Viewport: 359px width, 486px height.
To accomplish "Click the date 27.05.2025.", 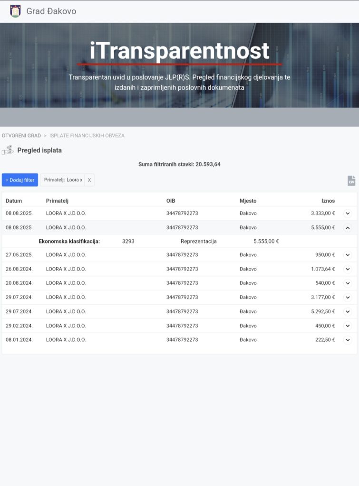I will [x=19, y=255].
